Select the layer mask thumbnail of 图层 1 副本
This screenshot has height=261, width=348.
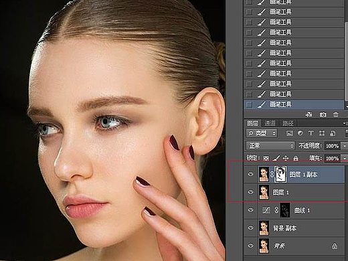pos(280,174)
